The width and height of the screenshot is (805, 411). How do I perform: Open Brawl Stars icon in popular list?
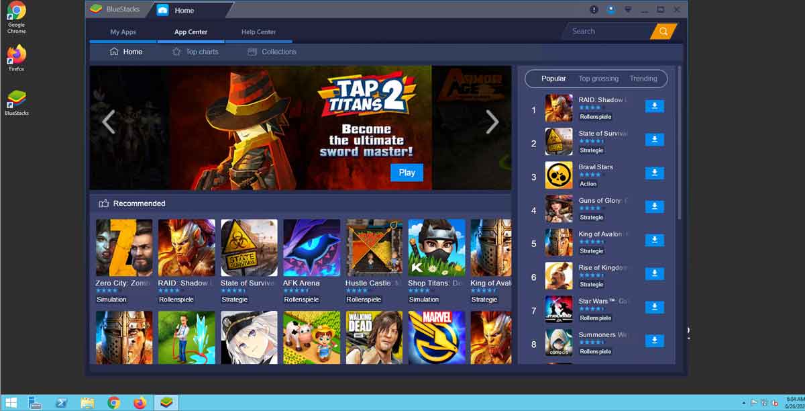tap(559, 175)
